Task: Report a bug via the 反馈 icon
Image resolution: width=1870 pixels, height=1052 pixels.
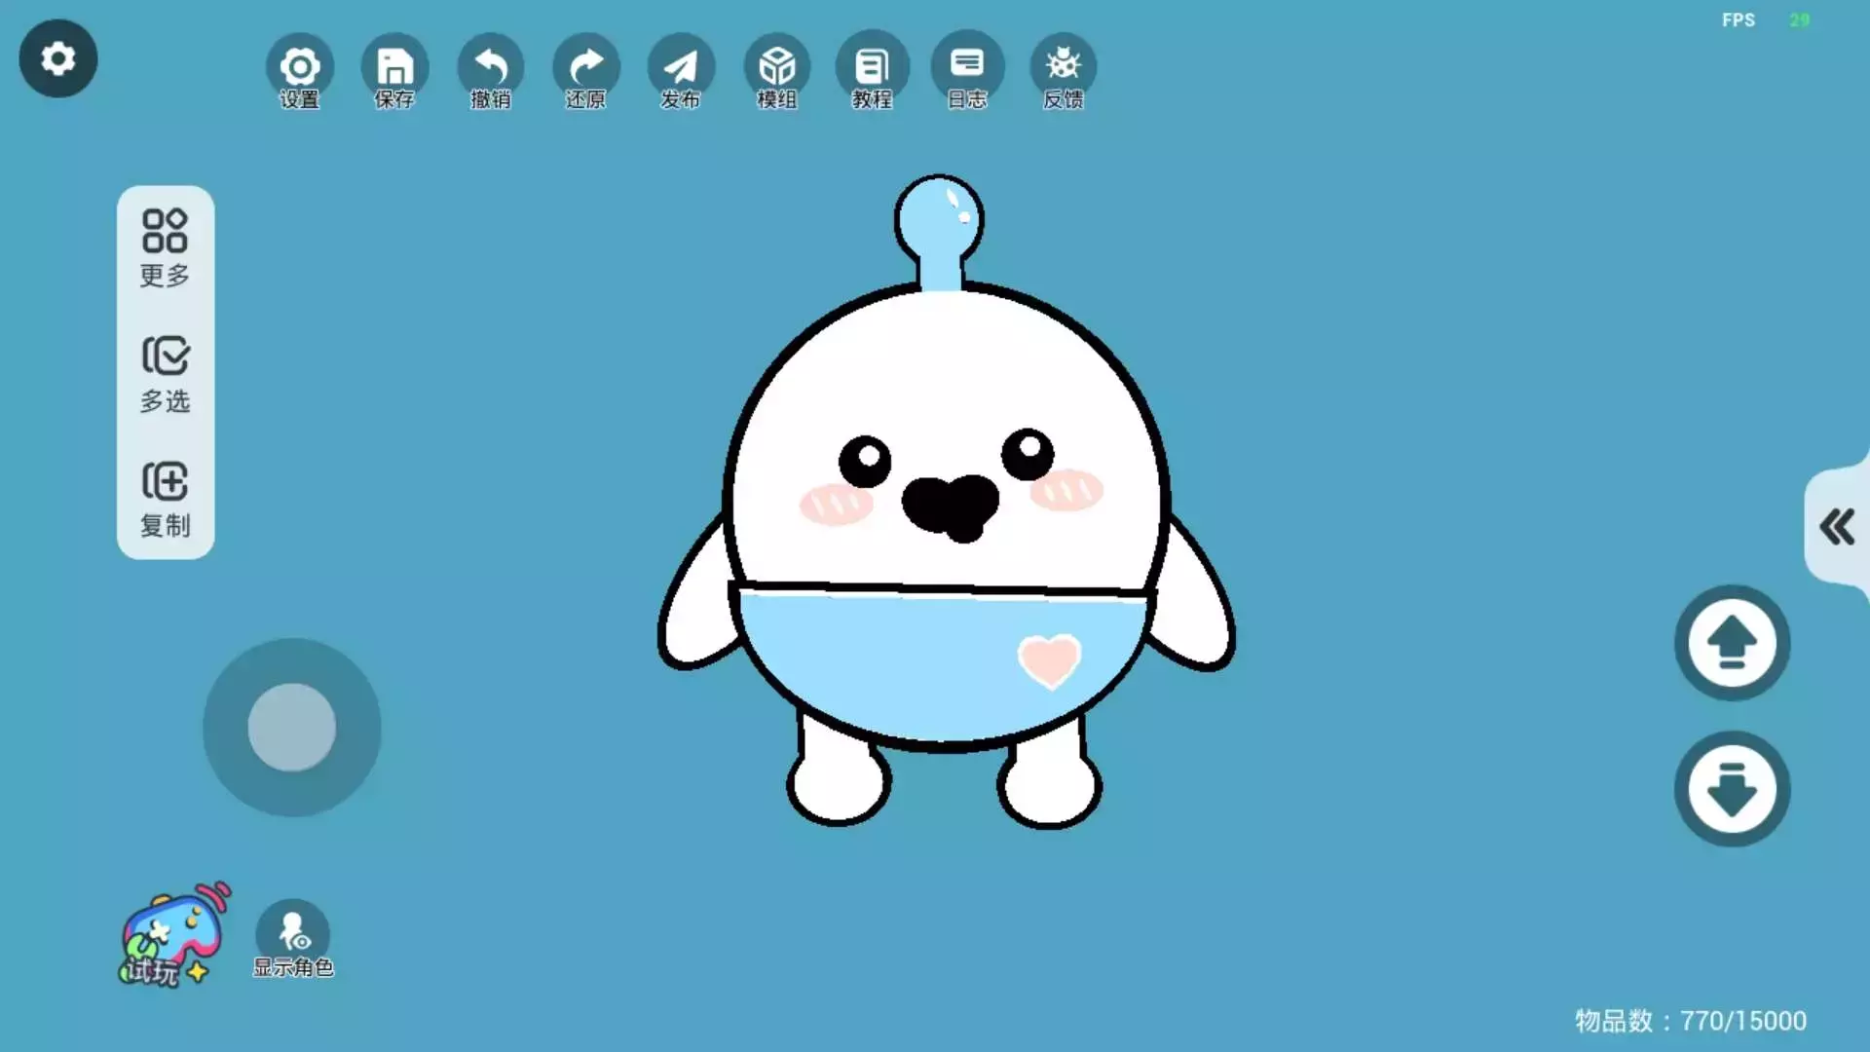Action: 1063,70
